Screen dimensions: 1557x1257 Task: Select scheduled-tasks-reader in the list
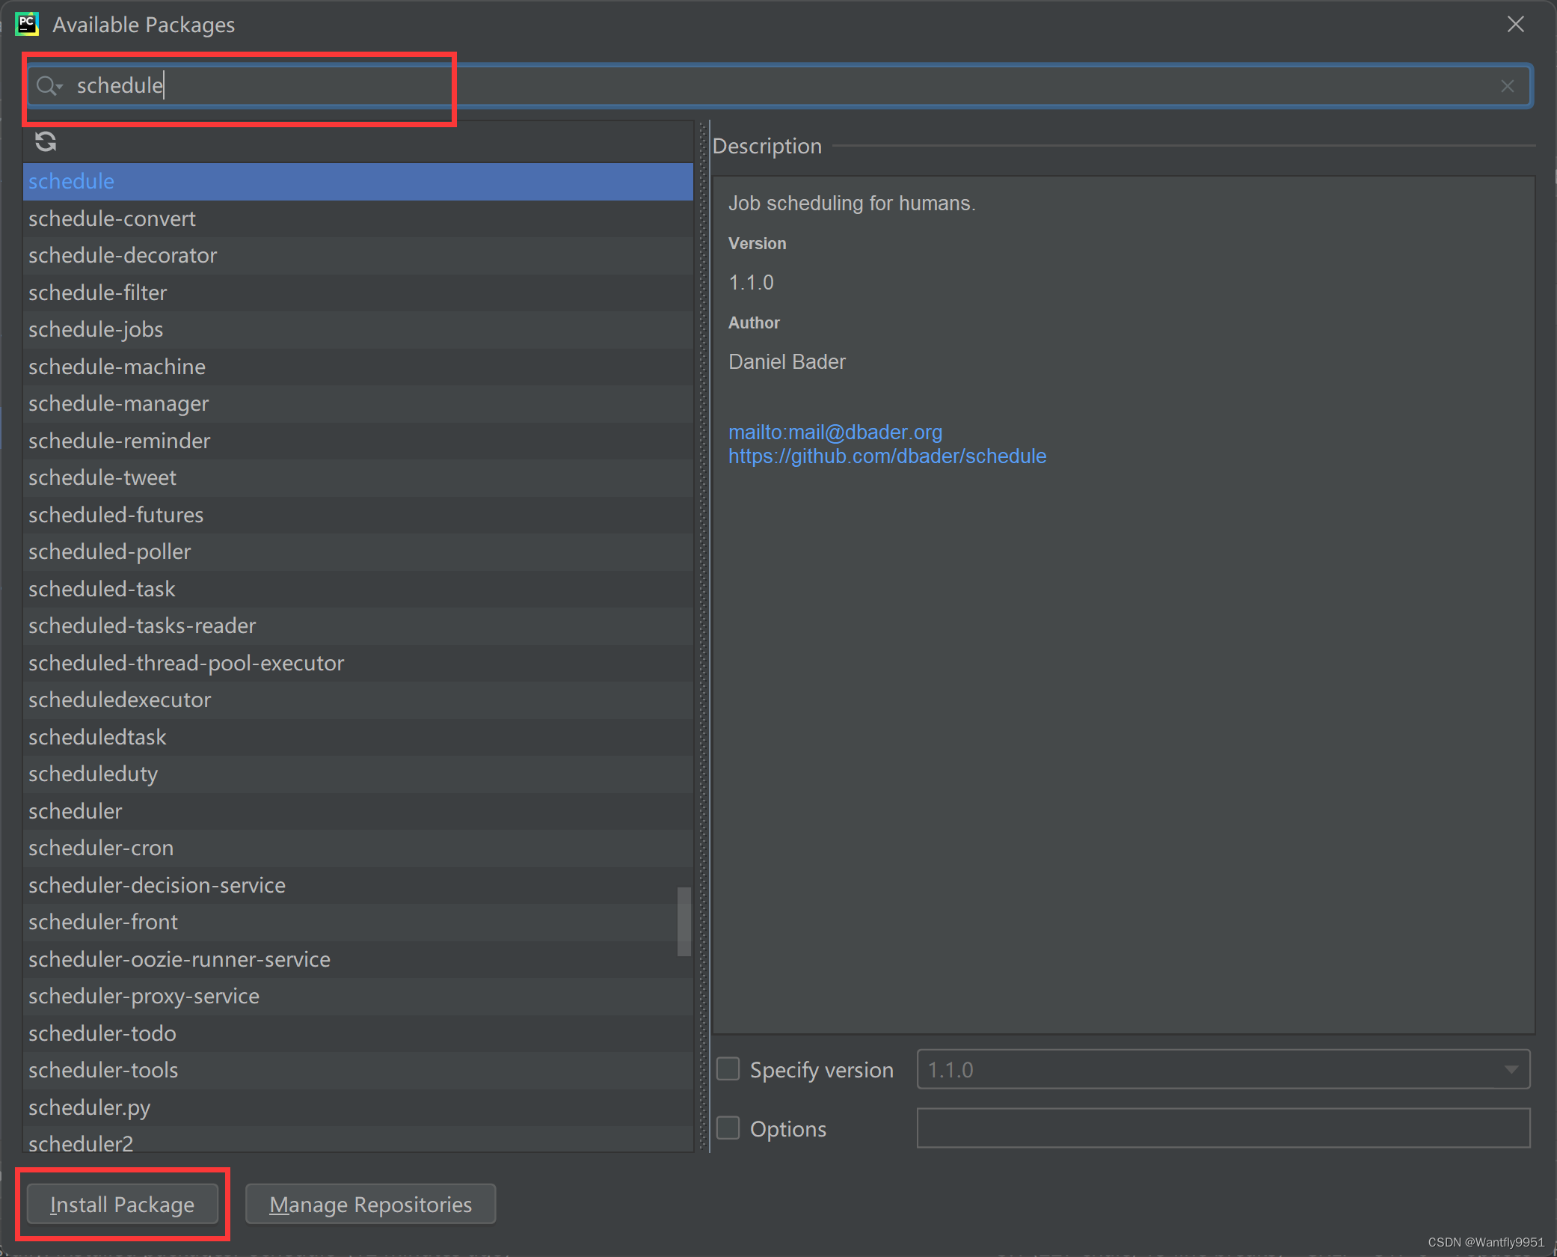pos(358,626)
